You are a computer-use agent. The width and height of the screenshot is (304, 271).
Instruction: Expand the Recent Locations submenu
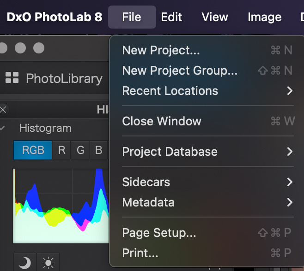pos(207,91)
